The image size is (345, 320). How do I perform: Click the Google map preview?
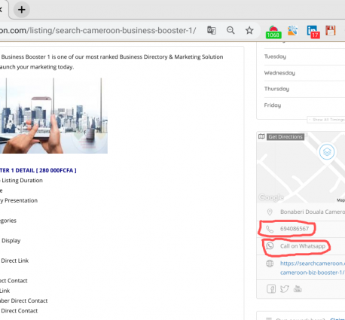click(301, 167)
